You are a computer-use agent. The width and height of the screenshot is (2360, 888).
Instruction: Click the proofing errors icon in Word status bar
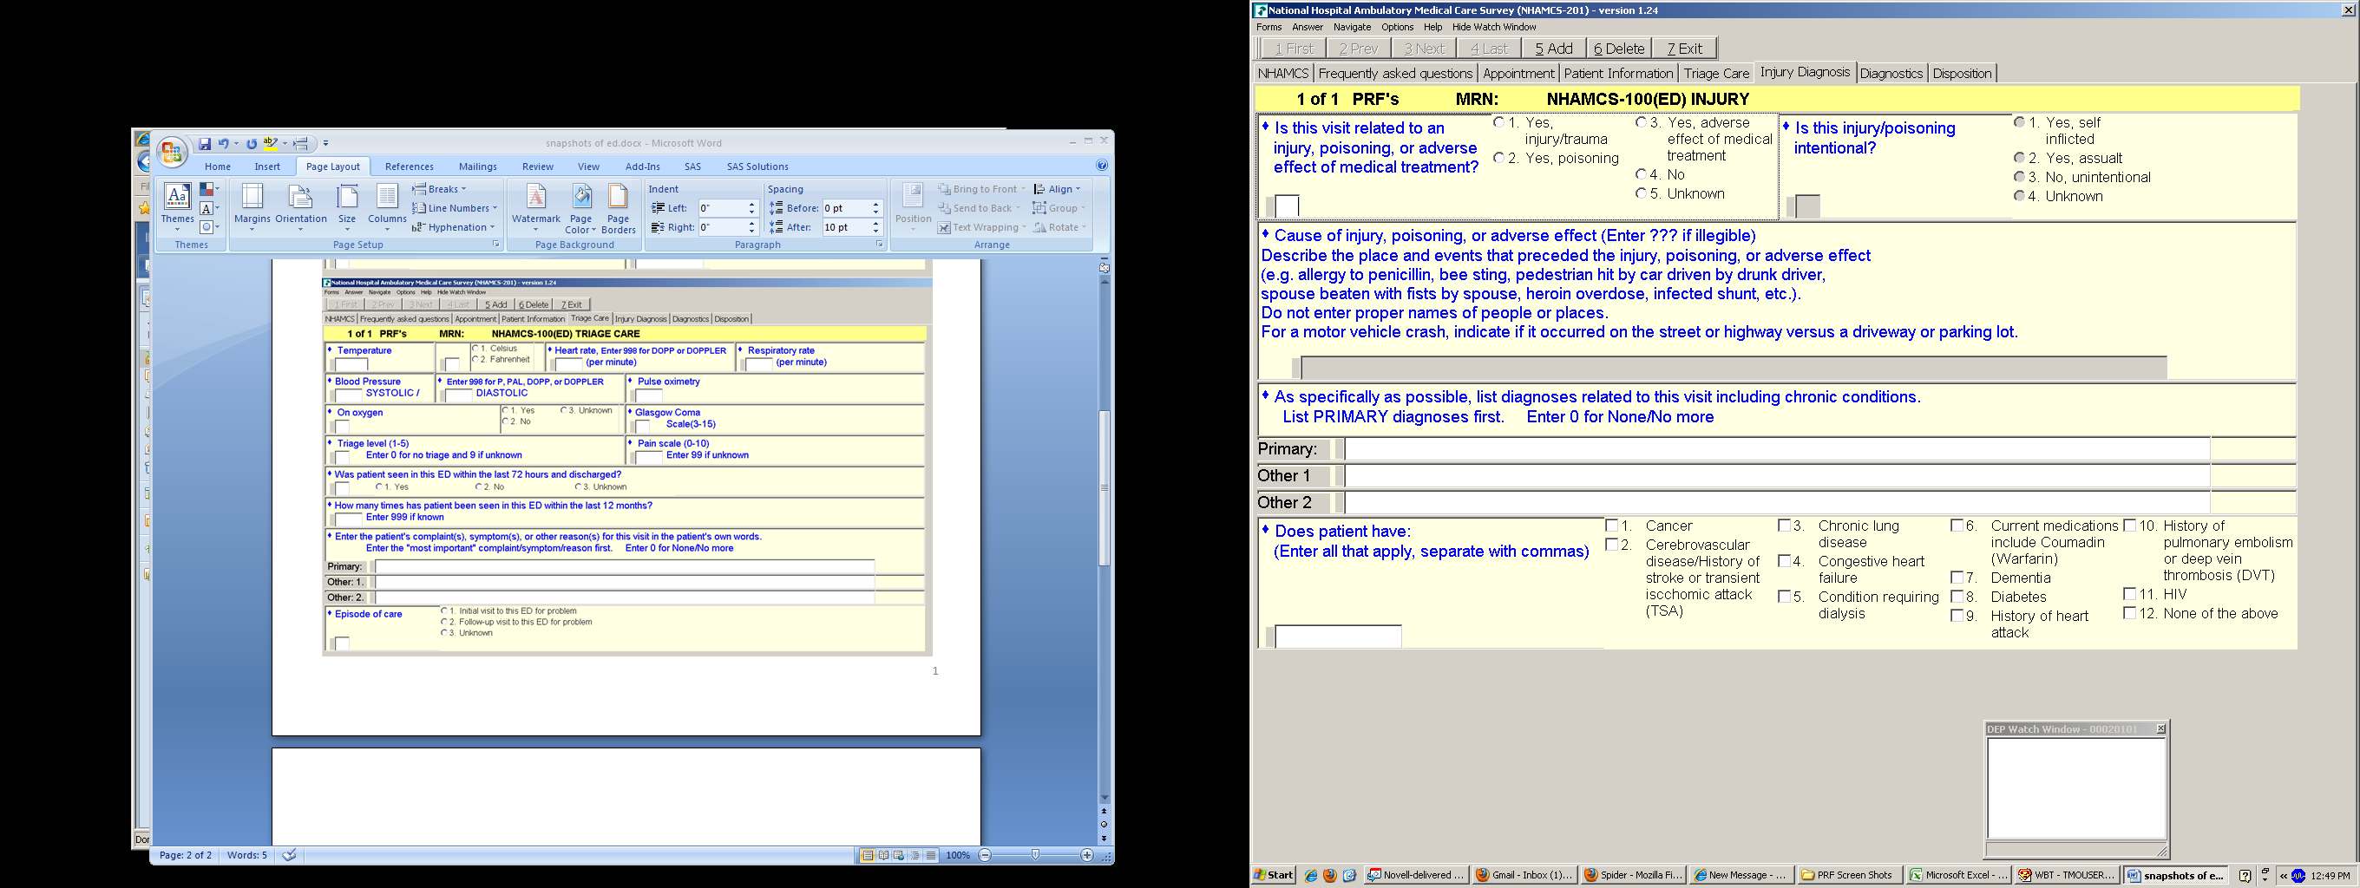(x=290, y=855)
